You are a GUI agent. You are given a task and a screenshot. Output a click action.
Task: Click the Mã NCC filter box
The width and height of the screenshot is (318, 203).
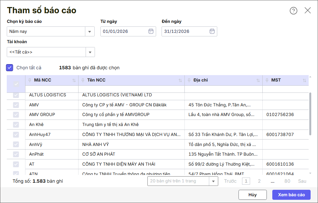[x=52, y=89]
